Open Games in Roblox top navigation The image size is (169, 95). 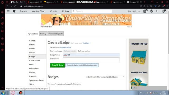pyautogui.click(x=24, y=11)
